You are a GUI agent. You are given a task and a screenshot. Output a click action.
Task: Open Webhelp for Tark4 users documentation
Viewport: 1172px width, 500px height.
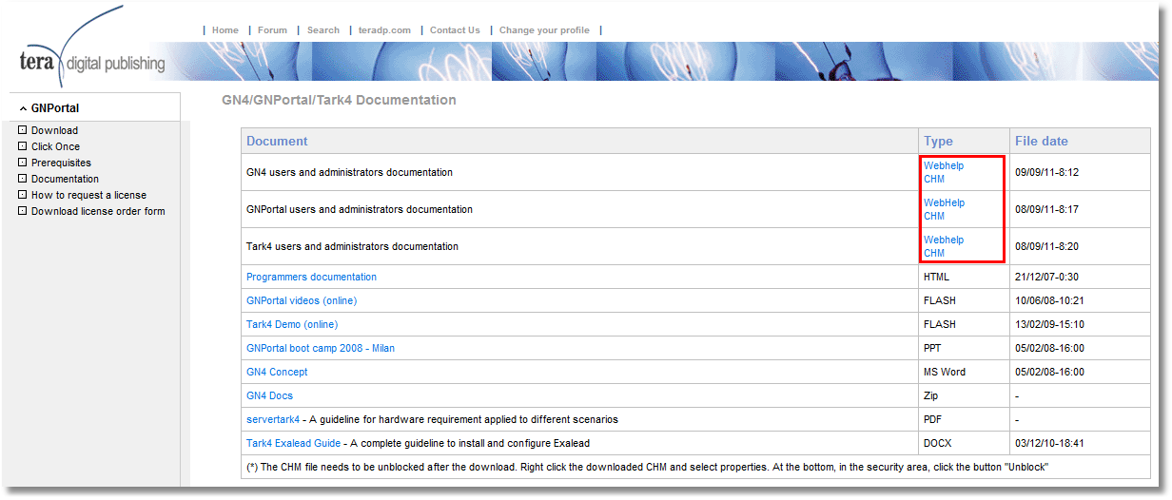pyautogui.click(x=944, y=240)
